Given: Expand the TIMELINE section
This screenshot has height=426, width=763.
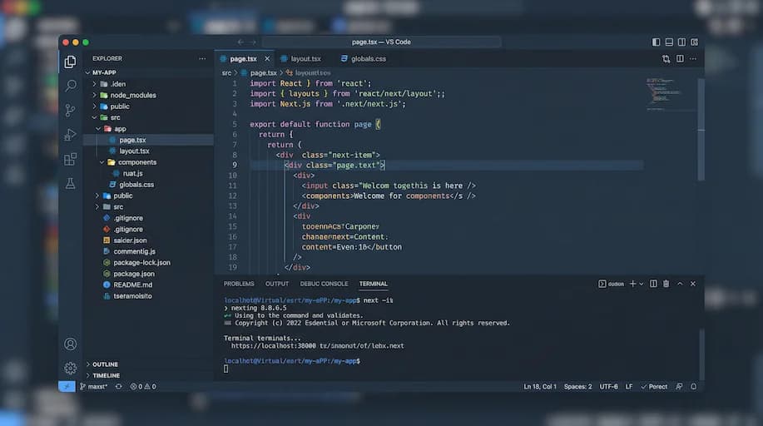Looking at the screenshot, I should coord(88,375).
